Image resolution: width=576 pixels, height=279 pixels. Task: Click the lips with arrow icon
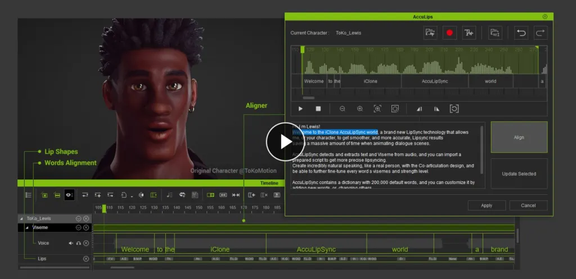point(182,195)
